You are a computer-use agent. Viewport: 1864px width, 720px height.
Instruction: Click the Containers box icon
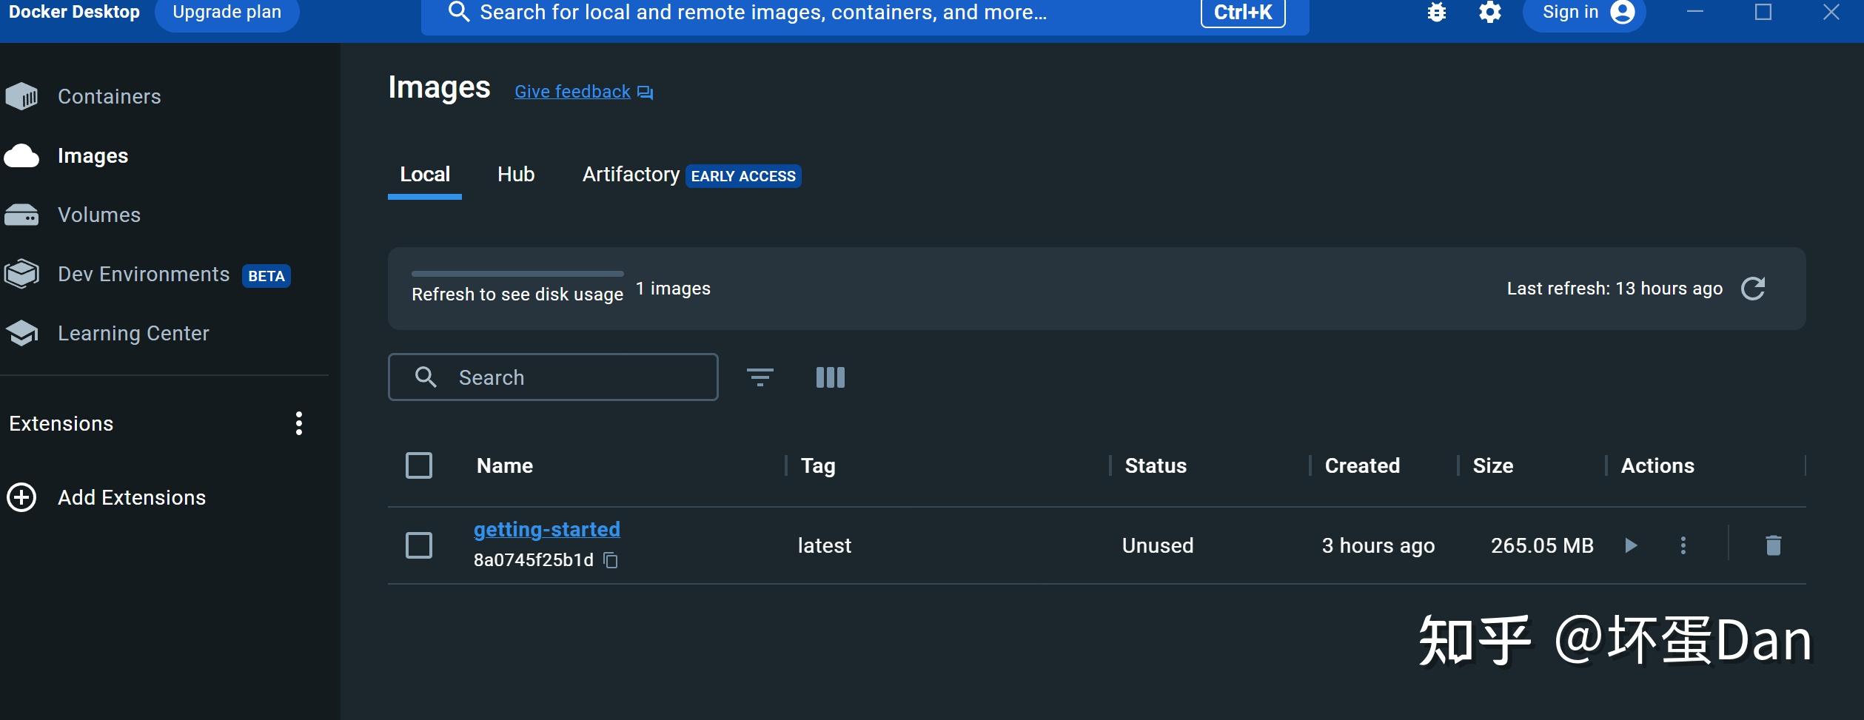(x=21, y=96)
